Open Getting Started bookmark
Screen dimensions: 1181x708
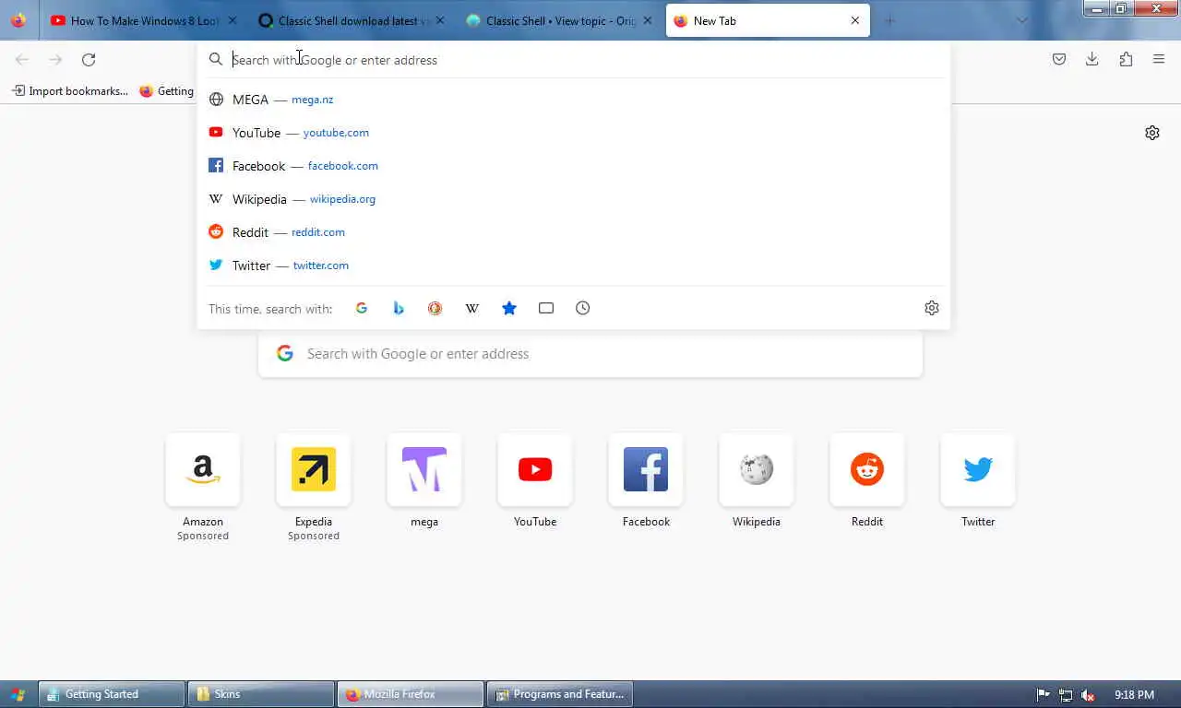[x=166, y=91]
